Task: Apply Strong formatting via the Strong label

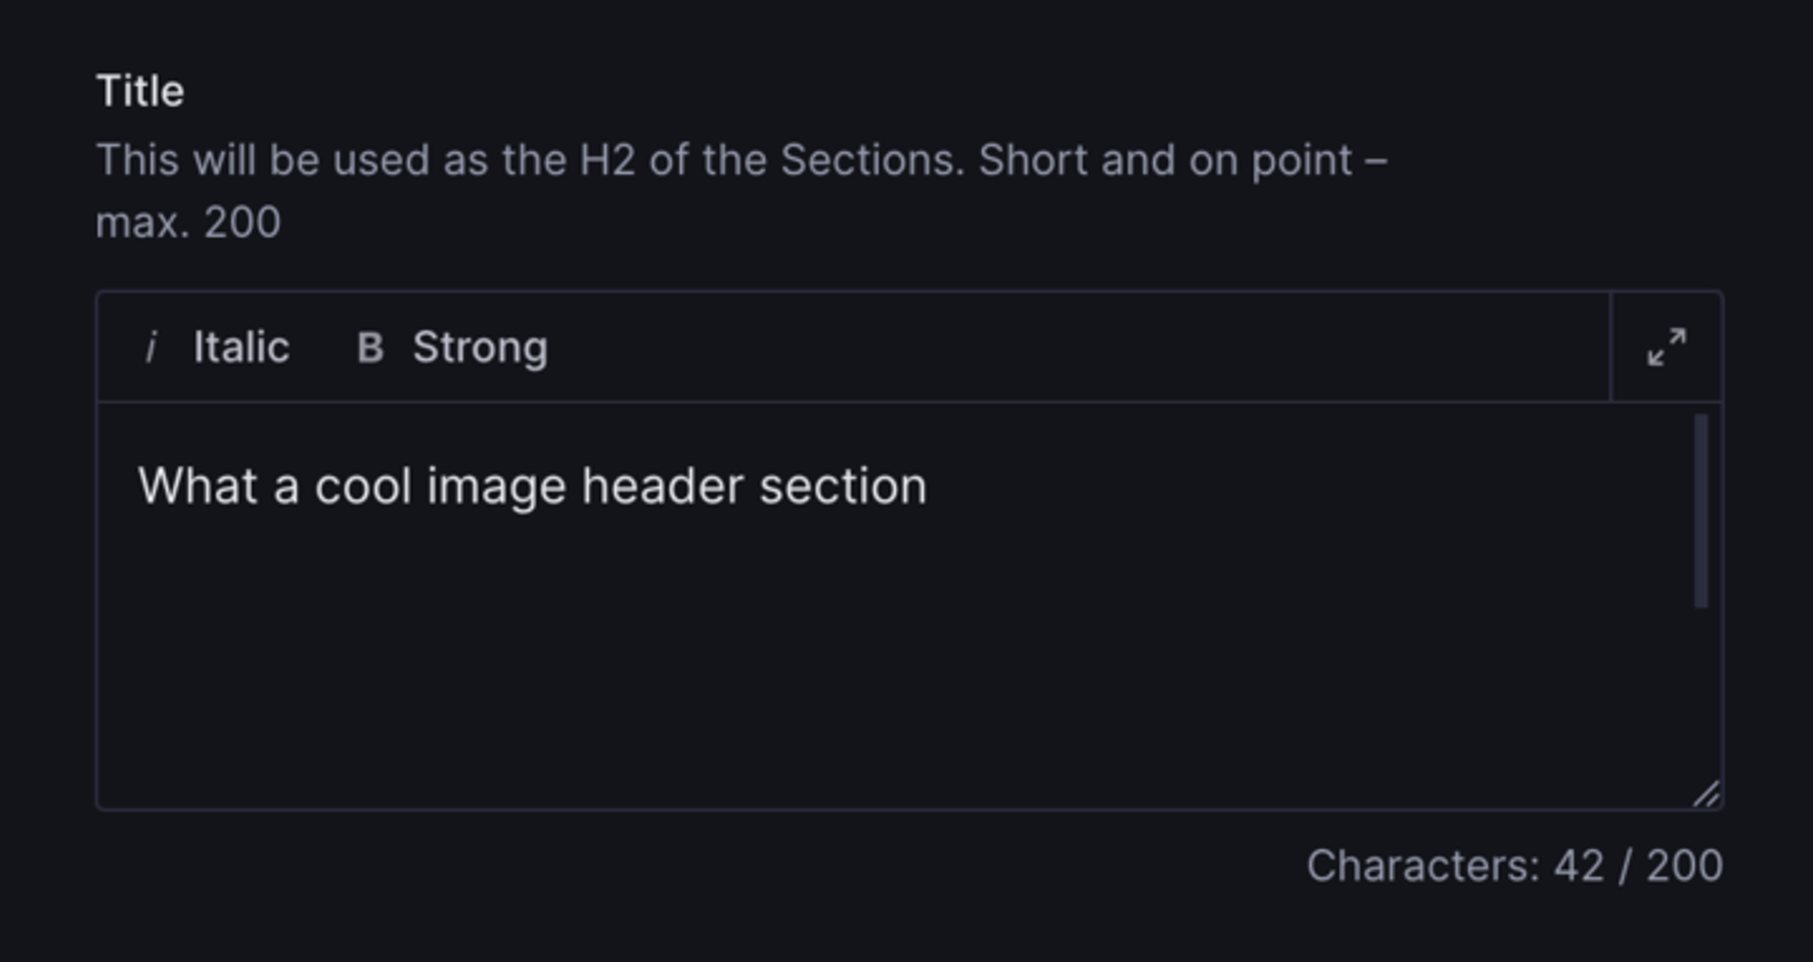Action: point(480,347)
